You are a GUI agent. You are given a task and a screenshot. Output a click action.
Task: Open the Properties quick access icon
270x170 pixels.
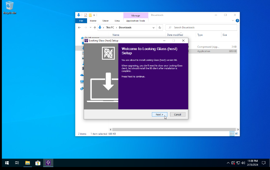coord(86,15)
